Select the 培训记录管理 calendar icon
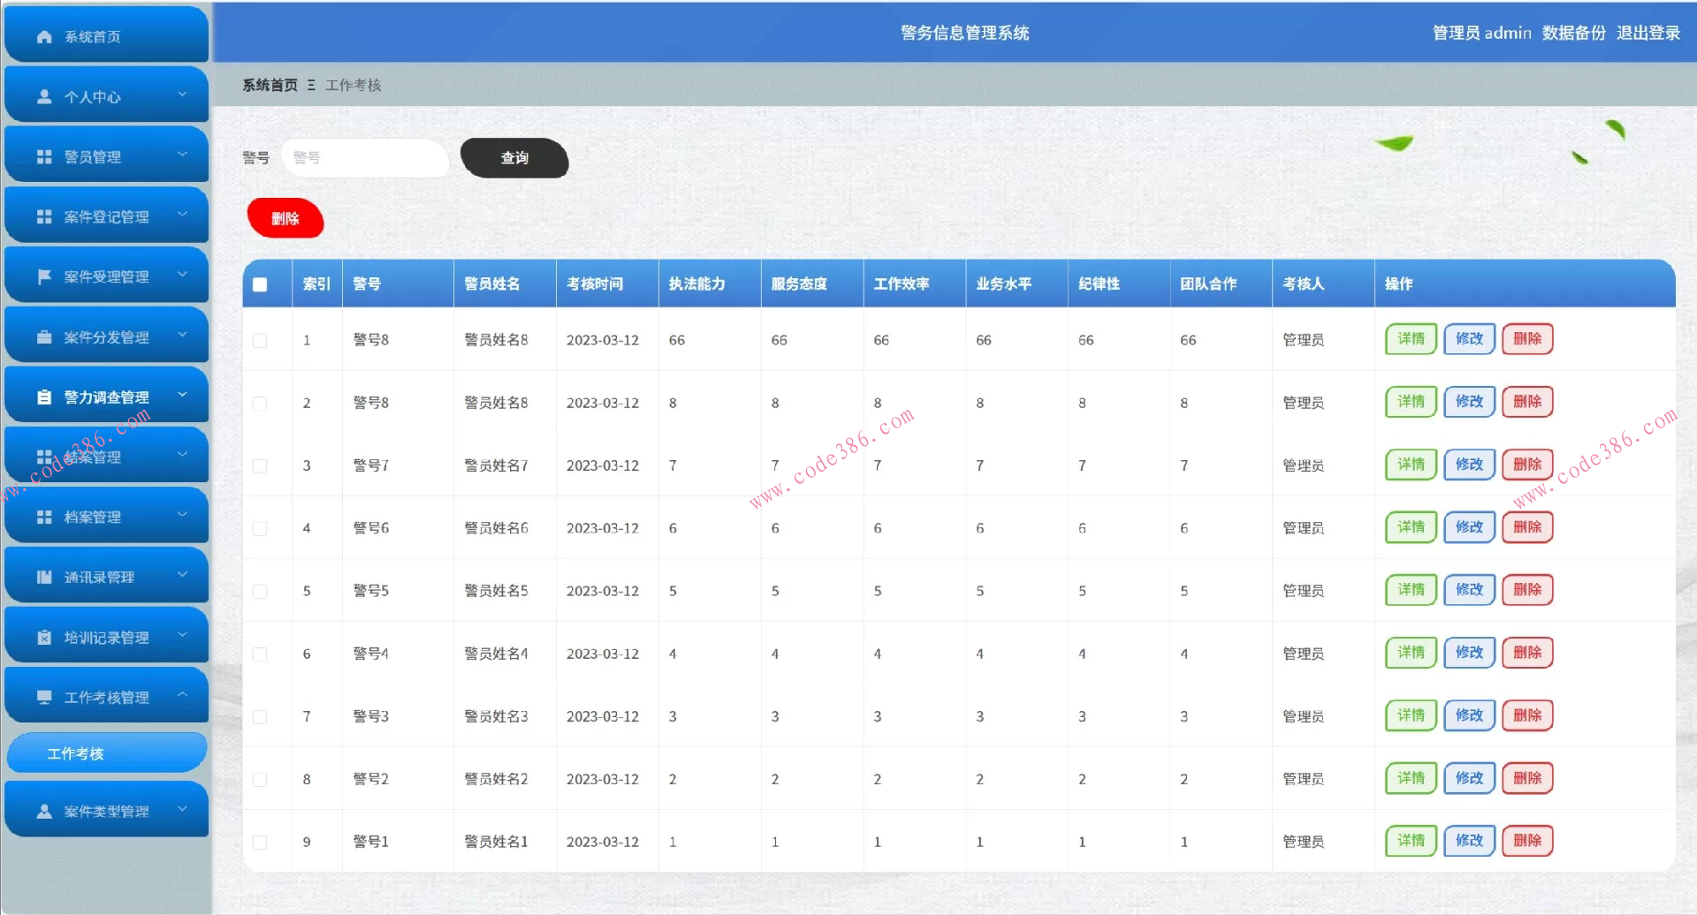The image size is (1697, 915). click(42, 635)
